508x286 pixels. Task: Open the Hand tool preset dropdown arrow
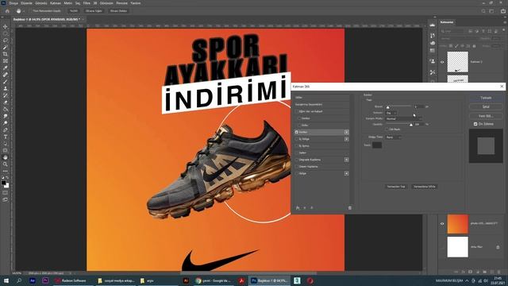click(x=24, y=11)
